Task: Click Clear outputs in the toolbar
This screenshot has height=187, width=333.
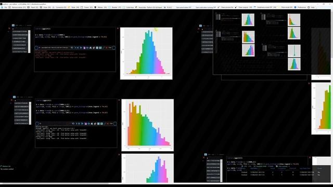Action: tap(244, 7)
